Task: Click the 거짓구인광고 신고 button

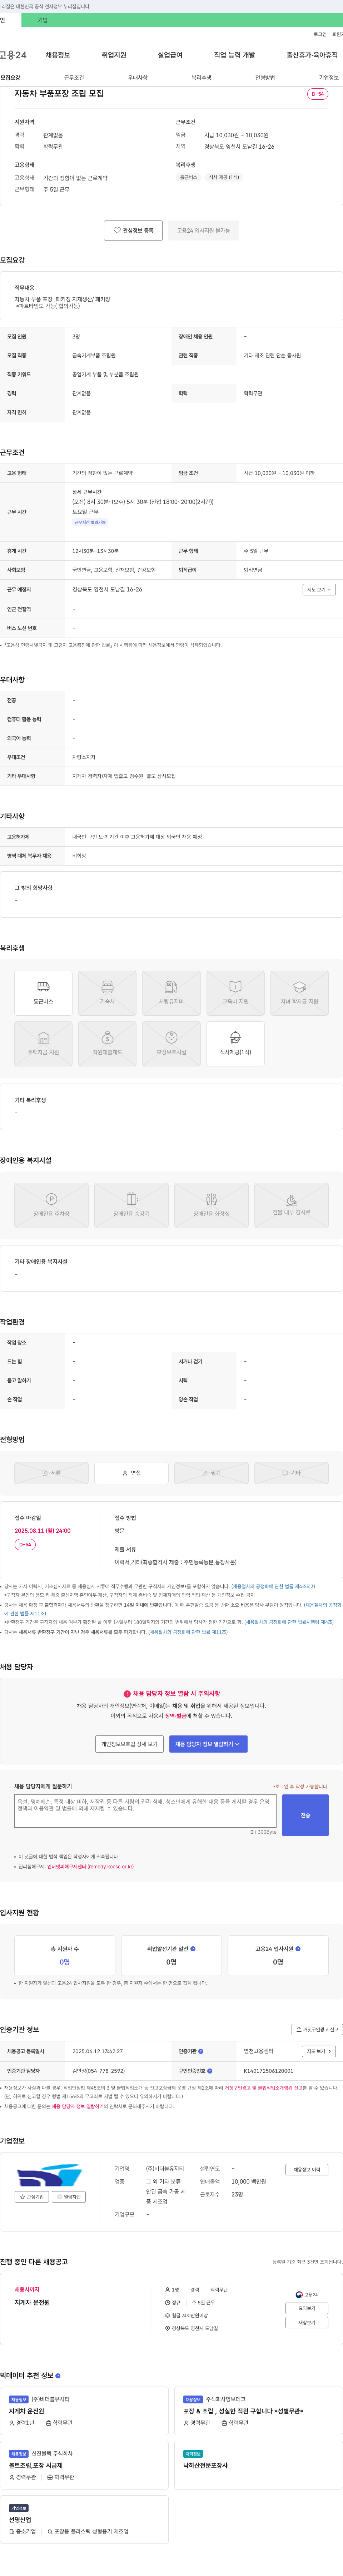Action: click(317, 2030)
